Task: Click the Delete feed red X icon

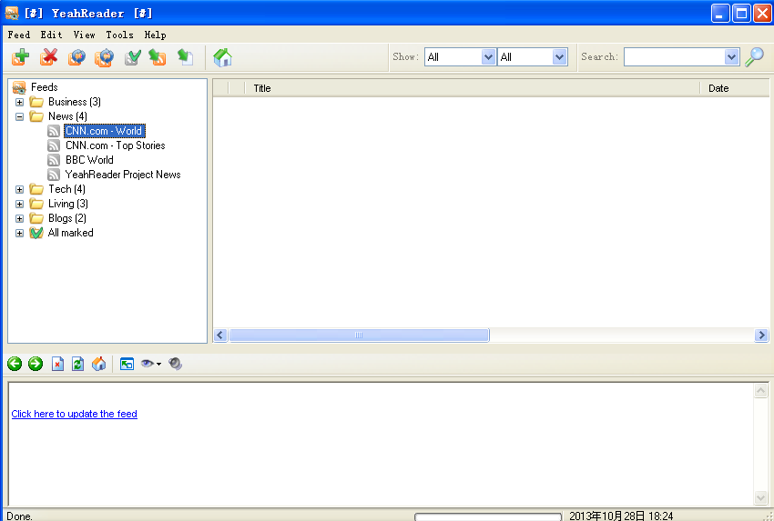Action: (49, 57)
